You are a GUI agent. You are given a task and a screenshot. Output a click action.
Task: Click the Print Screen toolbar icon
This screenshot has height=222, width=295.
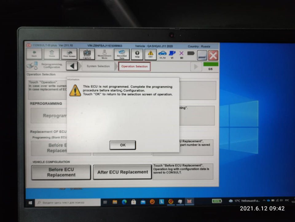[69, 54]
